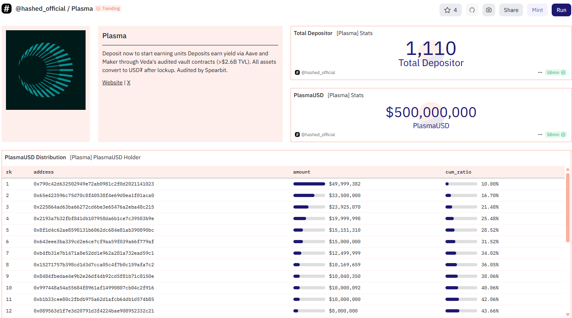Open the Website link
Screen dimensions: 572x318
[112, 82]
